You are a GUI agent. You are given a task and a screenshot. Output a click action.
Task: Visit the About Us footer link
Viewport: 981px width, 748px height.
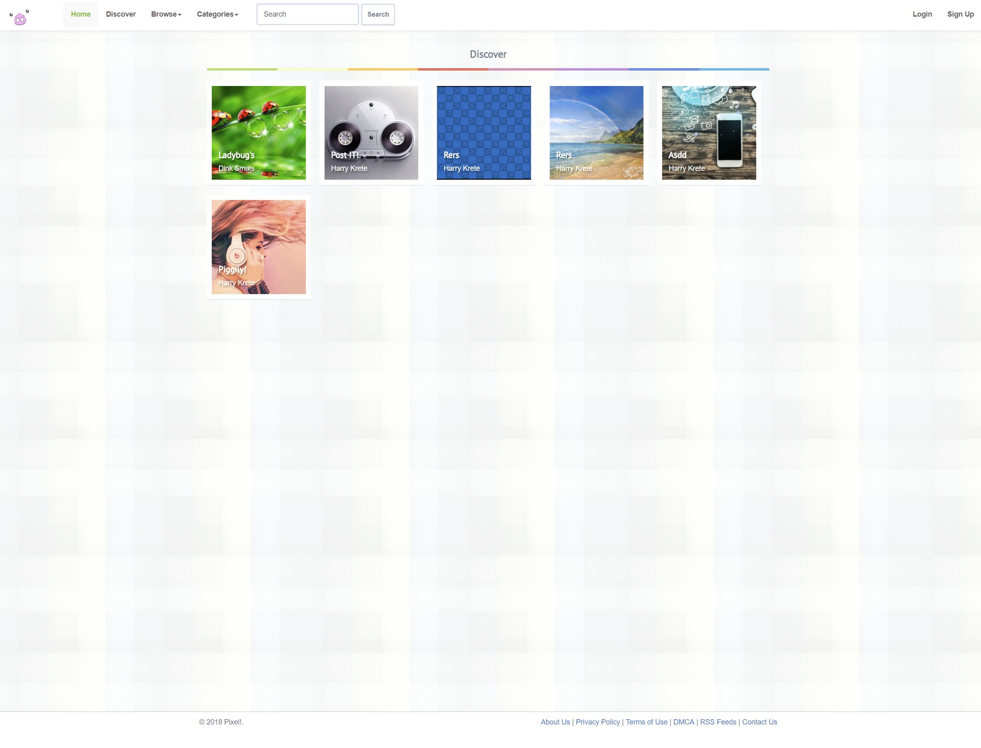(x=555, y=722)
